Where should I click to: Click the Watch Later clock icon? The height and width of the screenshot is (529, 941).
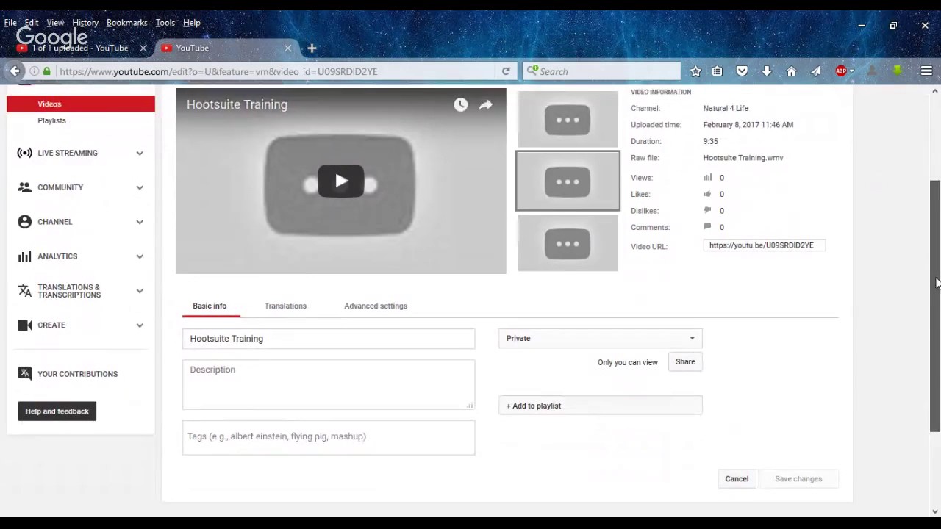460,105
